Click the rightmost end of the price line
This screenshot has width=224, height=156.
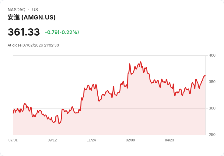(205, 76)
